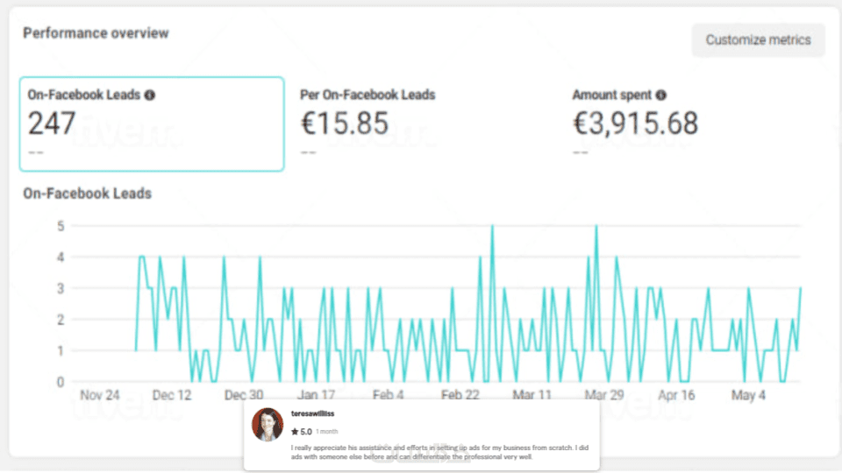Click the May 4 date label

[747, 395]
